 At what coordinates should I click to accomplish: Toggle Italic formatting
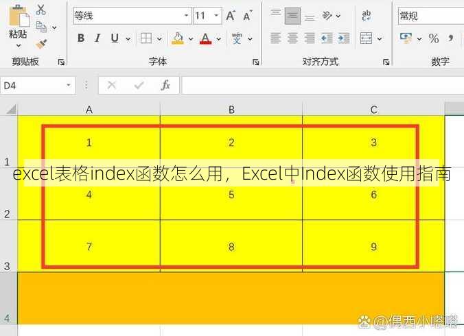[x=97, y=38]
